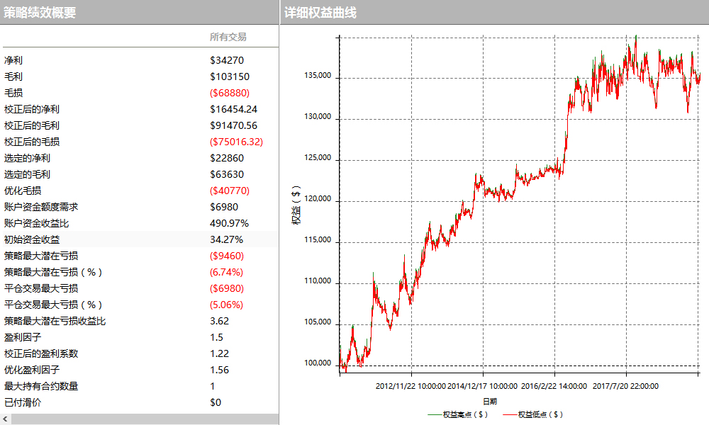The width and height of the screenshot is (709, 425).
Task: Click the 2017/7/20 22:00:00 date axis label
Action: pyautogui.click(x=625, y=386)
